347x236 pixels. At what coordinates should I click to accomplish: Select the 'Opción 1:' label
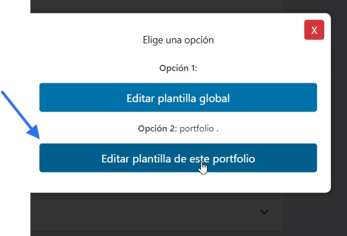[x=178, y=69]
